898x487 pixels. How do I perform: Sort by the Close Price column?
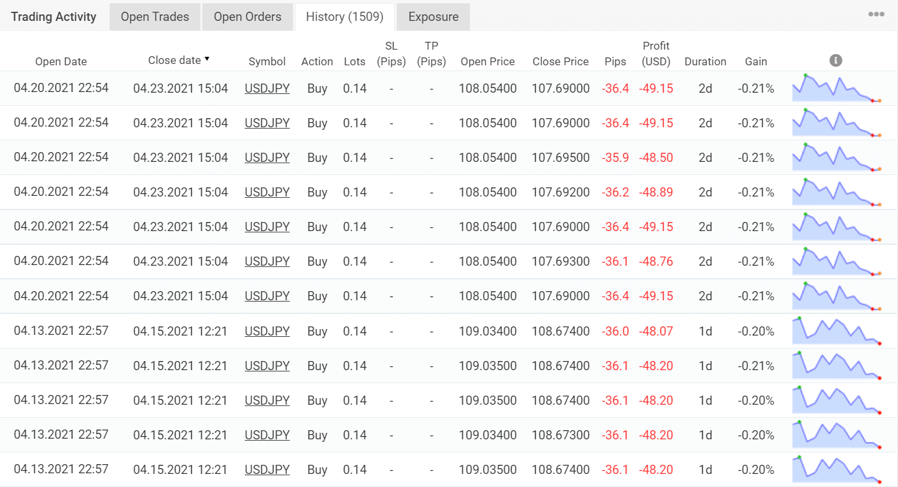coord(560,61)
